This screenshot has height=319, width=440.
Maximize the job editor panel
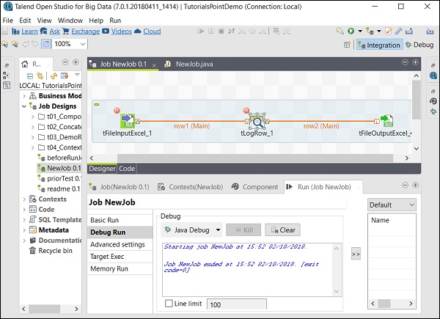pos(415,62)
